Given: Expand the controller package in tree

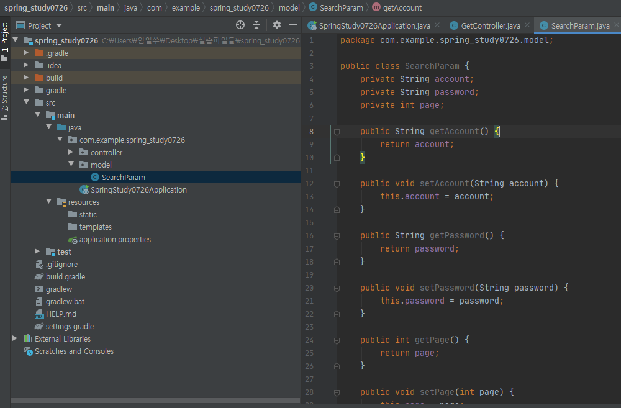Looking at the screenshot, I should tap(71, 152).
